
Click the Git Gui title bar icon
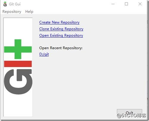pyautogui.click(x=5, y=4)
